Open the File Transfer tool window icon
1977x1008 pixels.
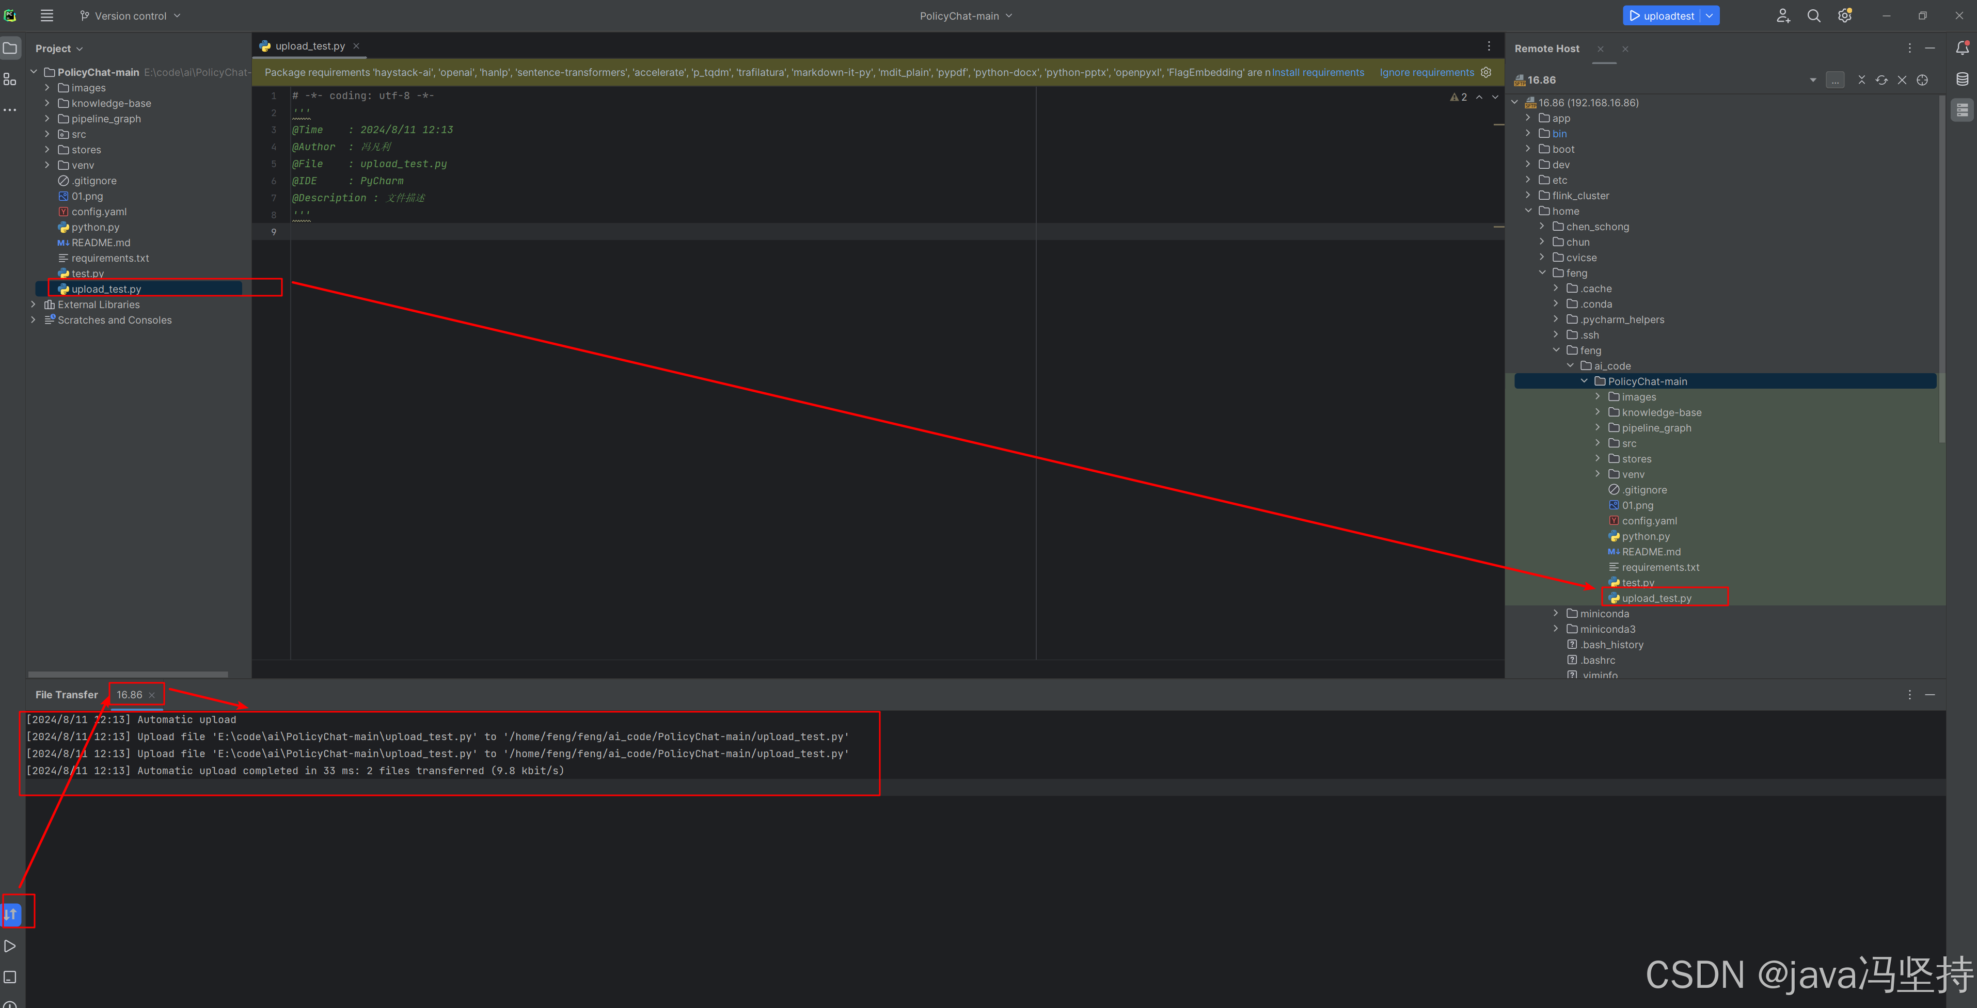pos(11,913)
